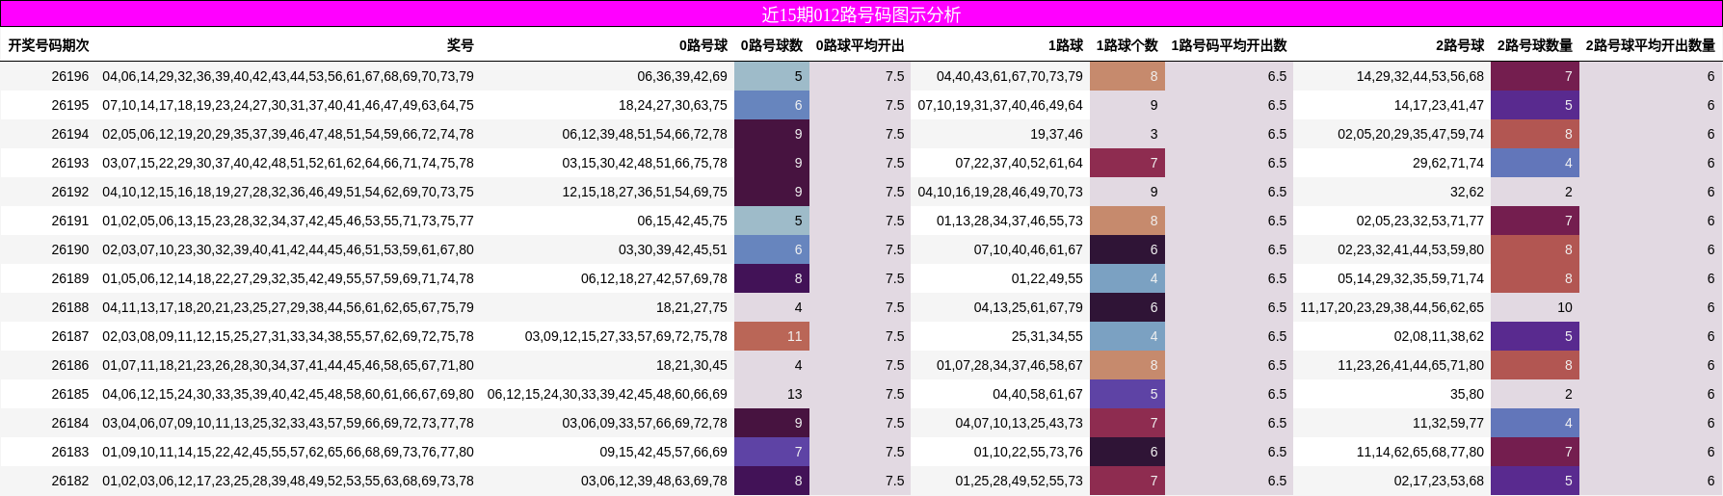Click 0路号球 cell 18,24,27,30,63,75
The image size is (1723, 496).
pos(673,105)
